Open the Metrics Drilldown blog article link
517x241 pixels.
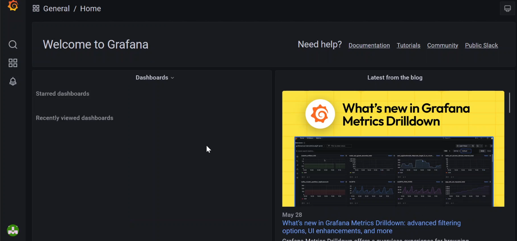[371, 227]
